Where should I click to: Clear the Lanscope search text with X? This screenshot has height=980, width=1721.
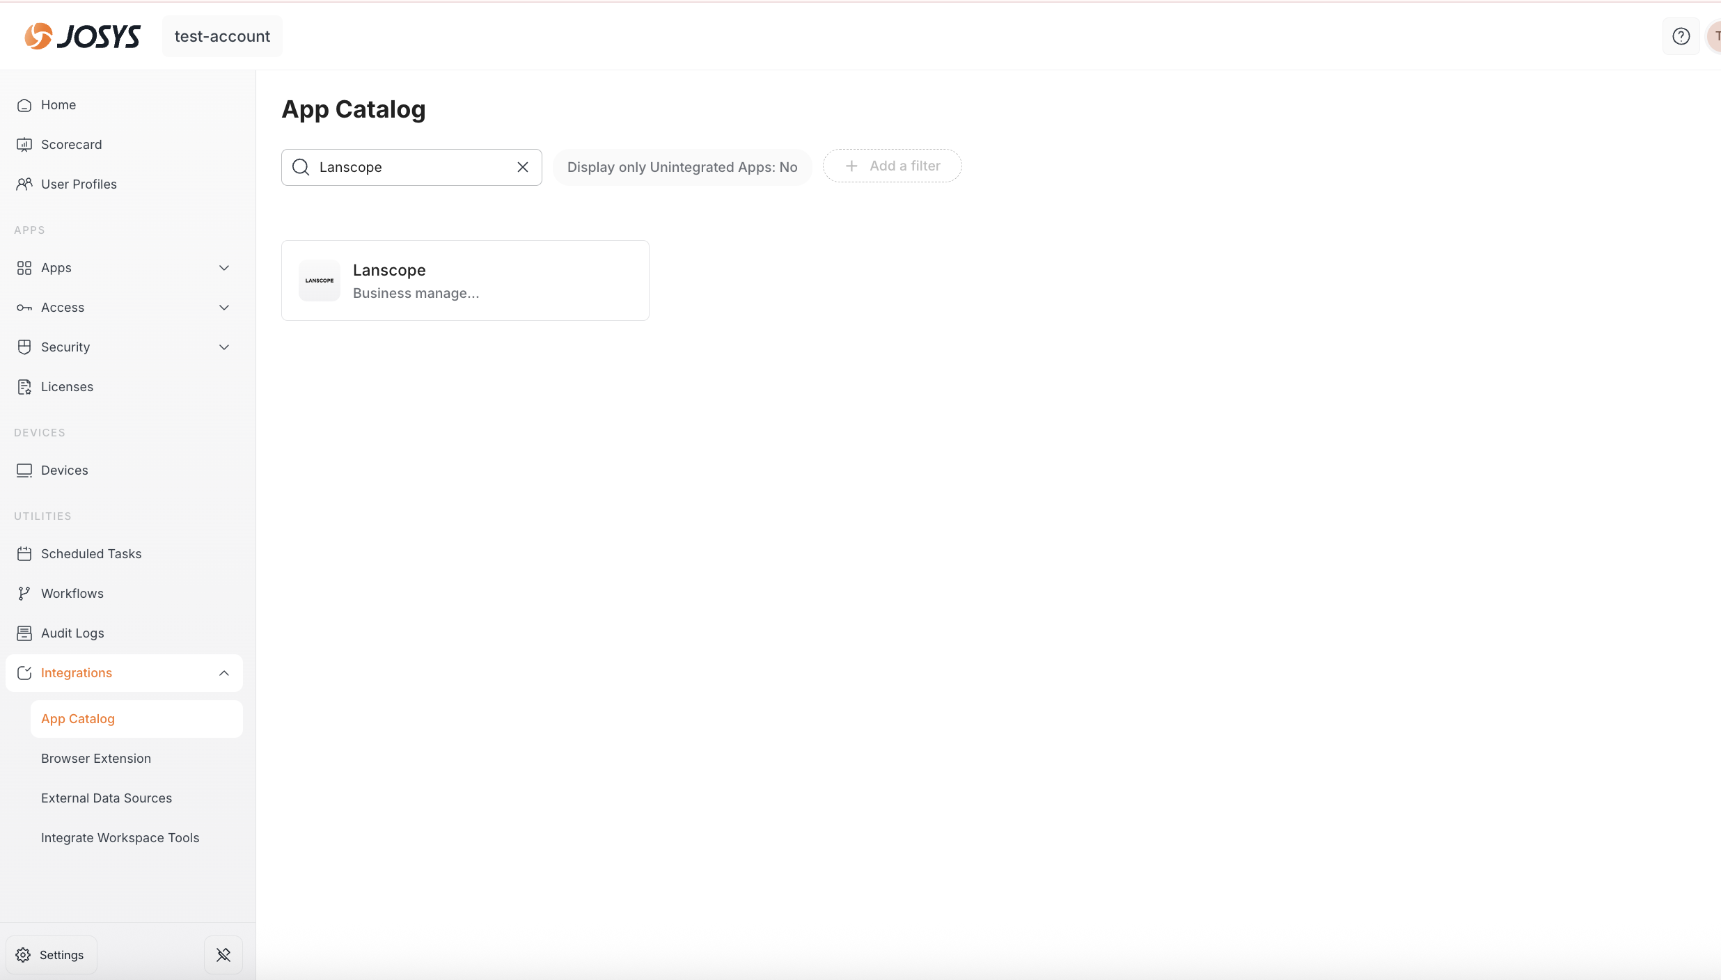(523, 167)
